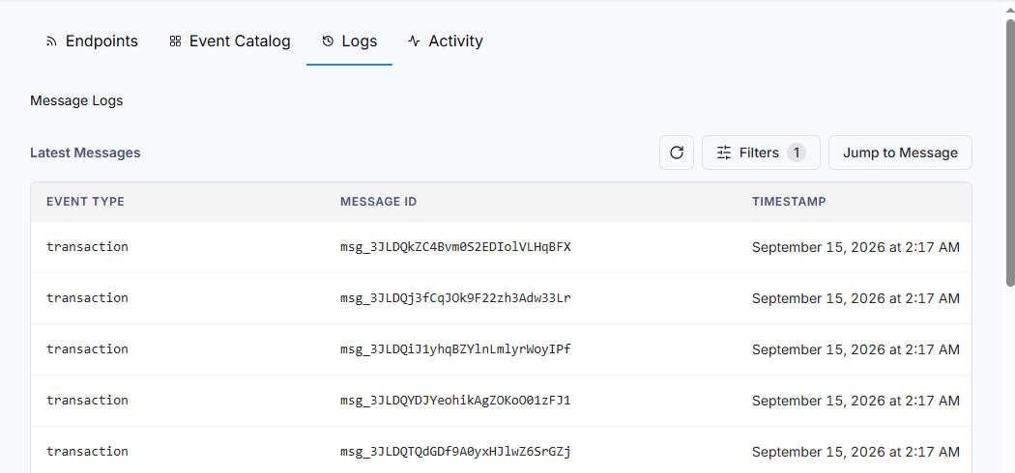Viewport: 1015px width, 473px height.
Task: Open the Activity tab
Action: pyautogui.click(x=446, y=42)
